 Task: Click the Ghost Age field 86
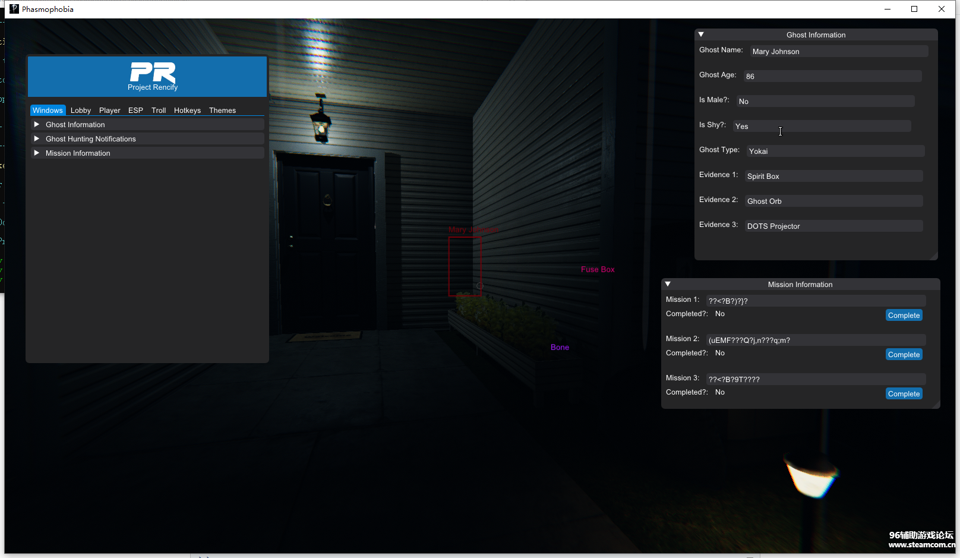(832, 77)
